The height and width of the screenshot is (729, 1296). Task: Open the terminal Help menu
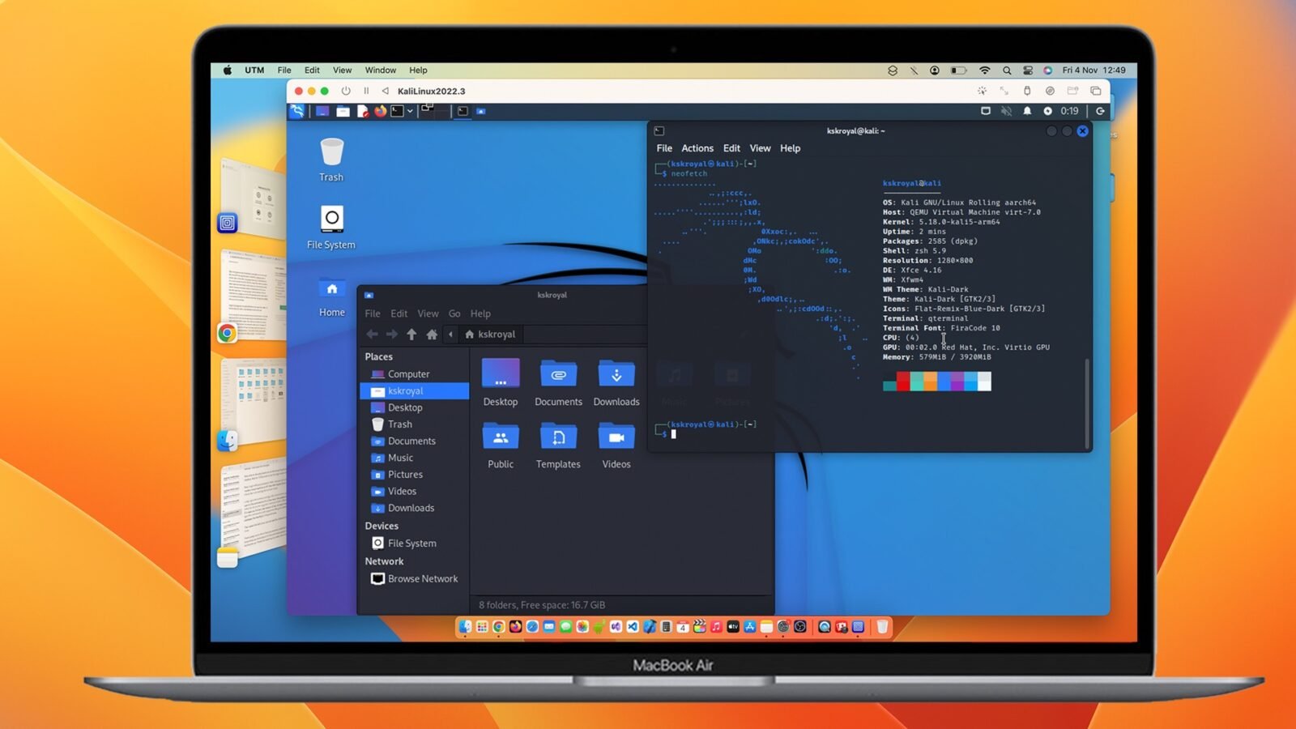click(790, 148)
